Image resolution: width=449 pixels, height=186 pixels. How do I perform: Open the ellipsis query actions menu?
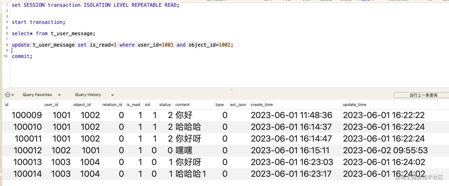(10, 95)
